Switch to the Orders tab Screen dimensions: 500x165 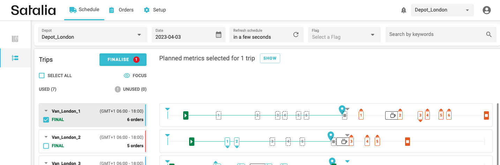tap(121, 10)
